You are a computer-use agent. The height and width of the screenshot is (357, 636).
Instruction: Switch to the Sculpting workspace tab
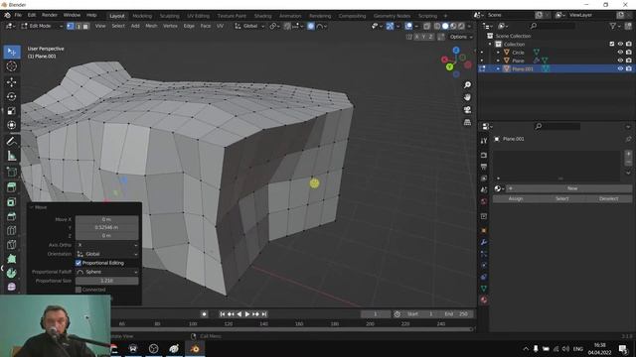click(169, 16)
